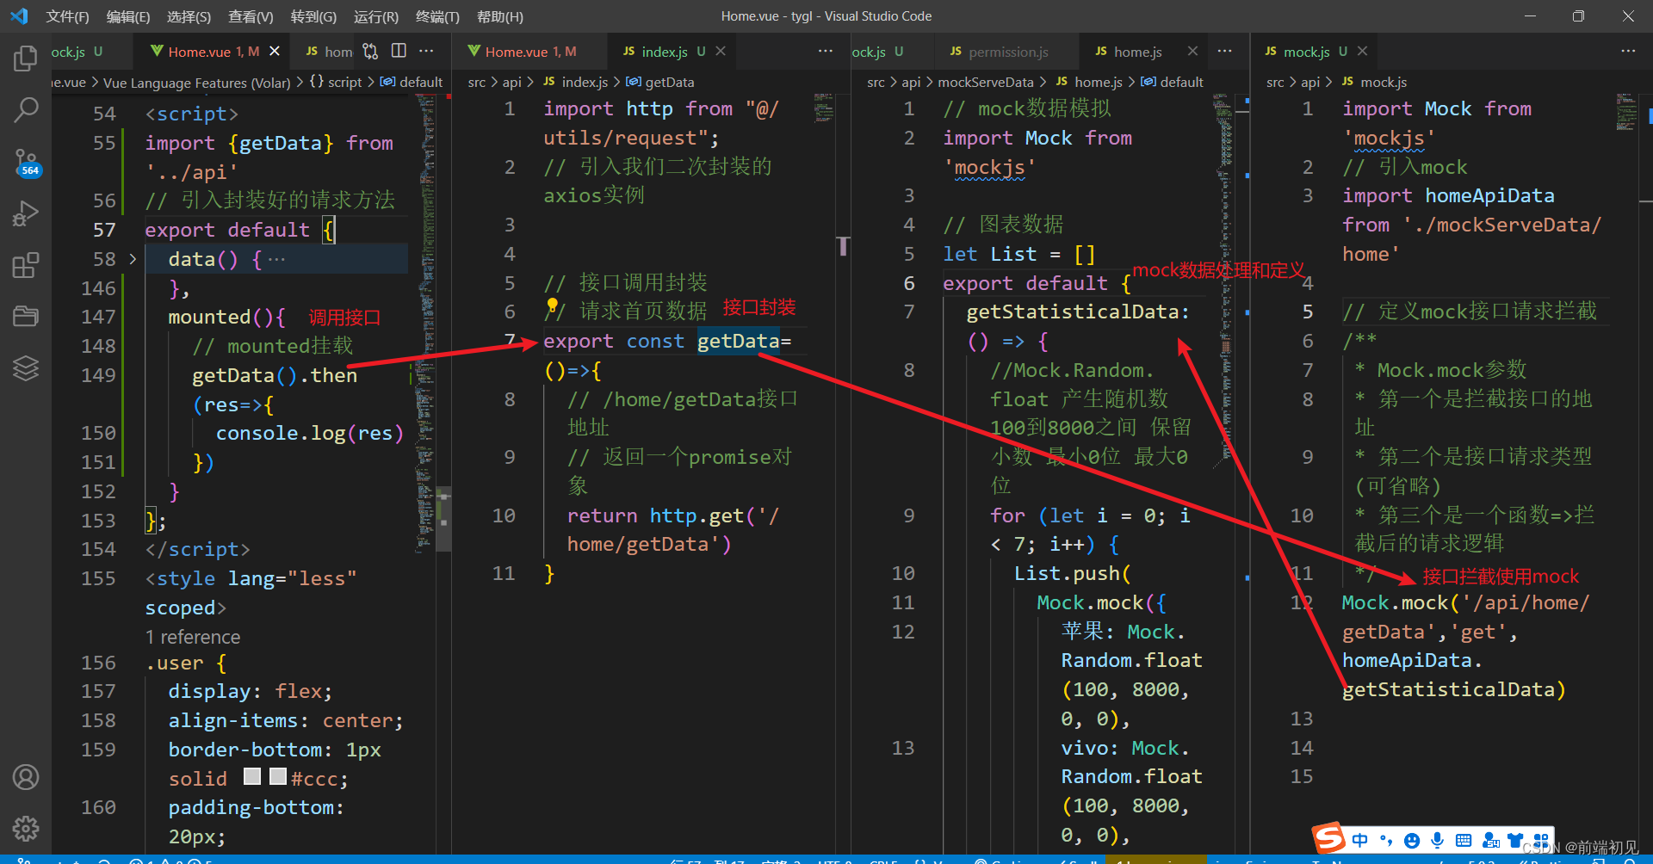Open the 'default' breadcrumb in Home.vue group
This screenshot has width=1653, height=864.
coord(412,83)
